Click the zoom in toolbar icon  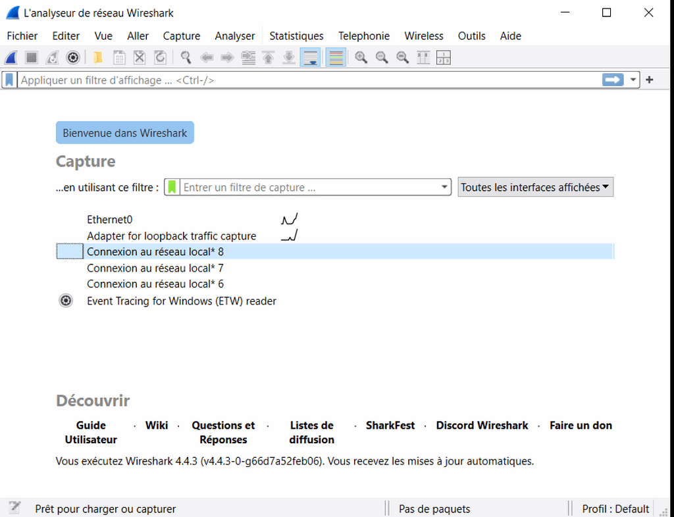coord(361,58)
